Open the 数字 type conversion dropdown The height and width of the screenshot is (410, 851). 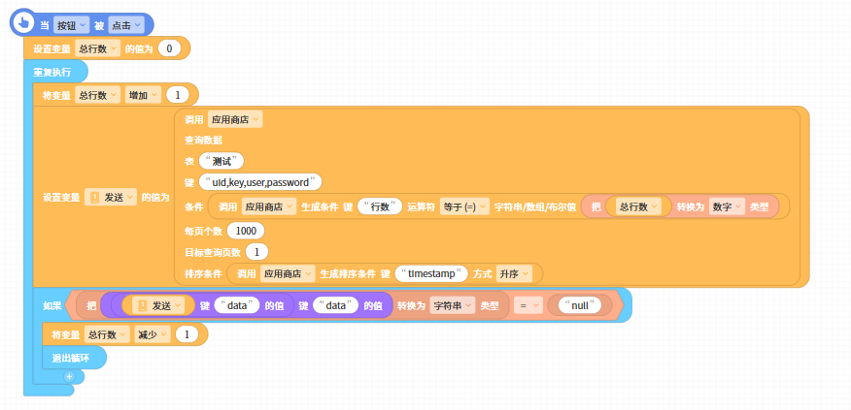click(726, 206)
